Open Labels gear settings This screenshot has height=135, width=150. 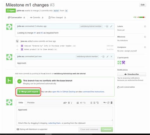click(145, 27)
